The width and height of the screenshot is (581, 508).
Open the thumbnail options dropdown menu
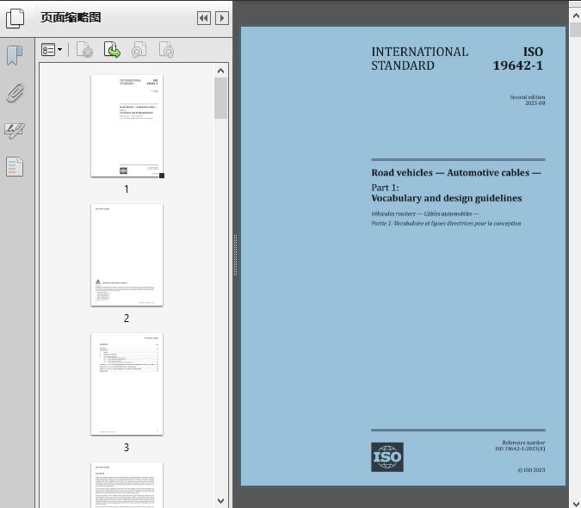pos(52,50)
